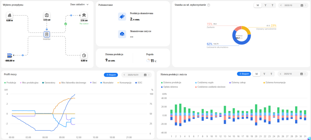Click Eksport button in Profil mocy panel
The image size is (311, 140).
[x=111, y=75]
